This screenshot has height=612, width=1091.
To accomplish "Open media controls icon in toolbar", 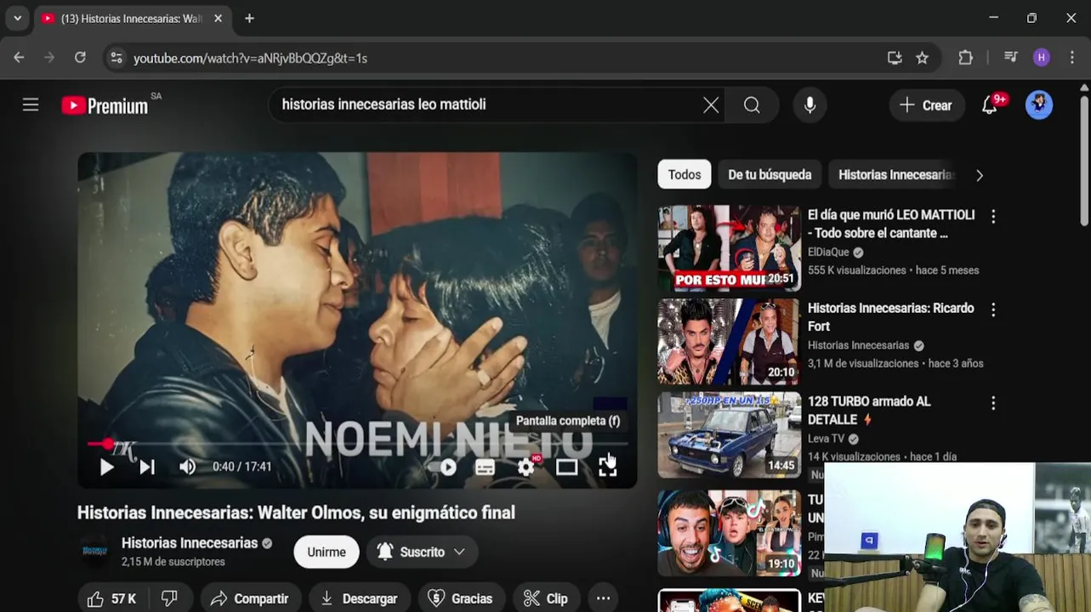I will pos(1011,58).
